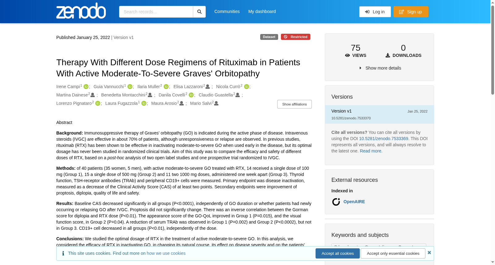This screenshot has height=265, width=495.
Task: Go to My dashboard
Action: [262, 11]
